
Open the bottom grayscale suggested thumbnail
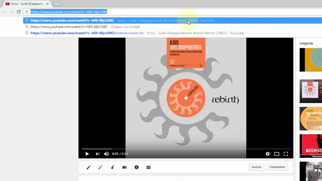click(311, 171)
